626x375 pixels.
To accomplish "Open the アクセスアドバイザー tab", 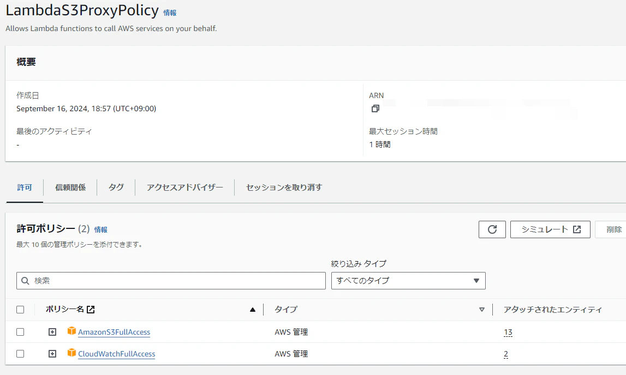I will coord(185,187).
